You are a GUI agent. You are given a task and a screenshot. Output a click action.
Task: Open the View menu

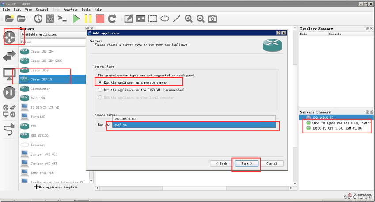[x=28, y=9]
